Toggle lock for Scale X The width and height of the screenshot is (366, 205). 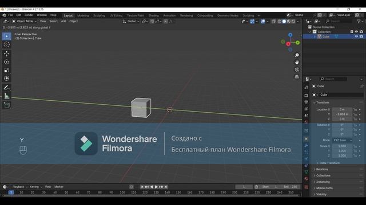click(355, 146)
